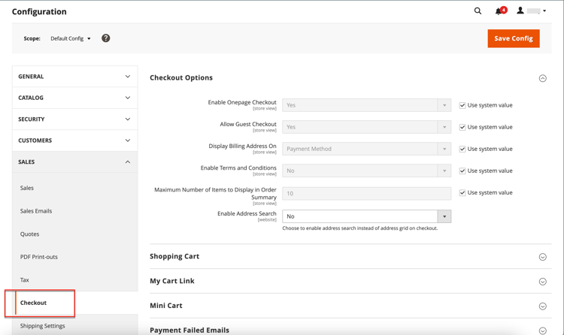Collapse Checkout Options section circle icon

pos(543,78)
